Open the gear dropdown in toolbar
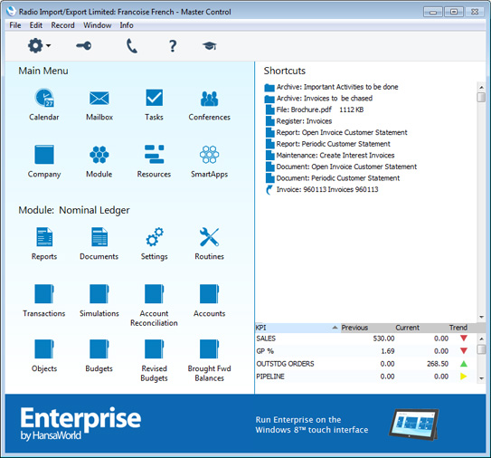 [39, 46]
